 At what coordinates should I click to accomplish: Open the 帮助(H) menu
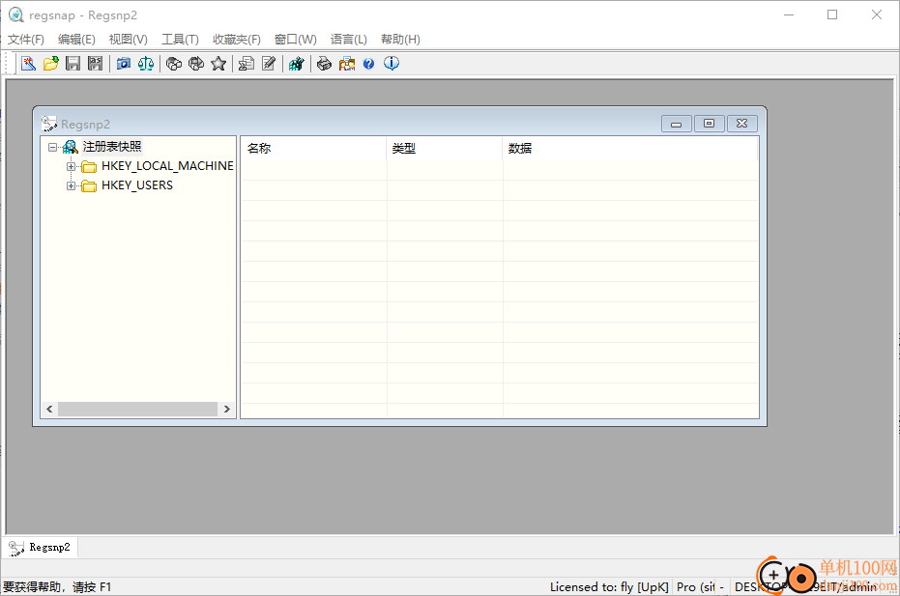(x=400, y=39)
